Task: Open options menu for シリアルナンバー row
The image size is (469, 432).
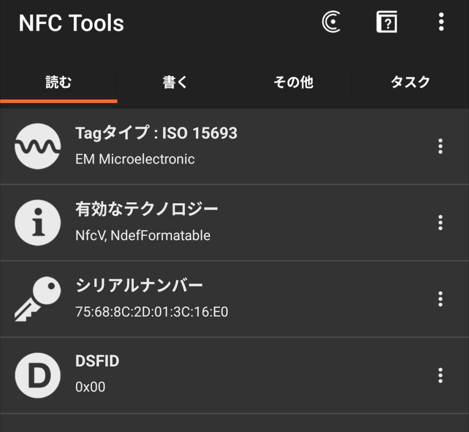Action: 440,299
